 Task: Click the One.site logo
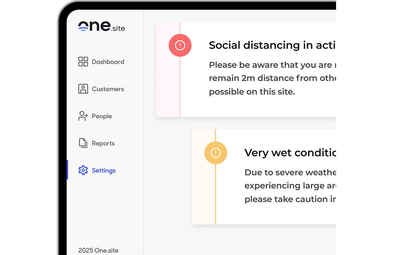tap(101, 27)
